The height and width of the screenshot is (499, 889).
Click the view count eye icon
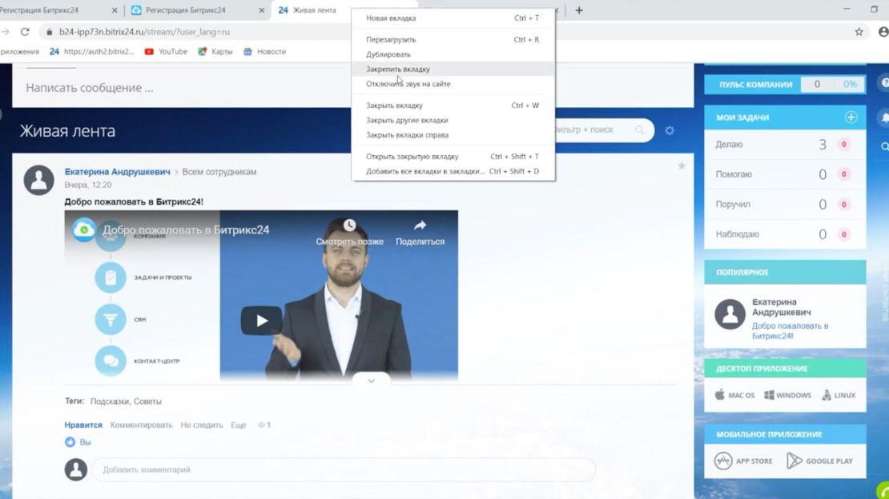261,425
